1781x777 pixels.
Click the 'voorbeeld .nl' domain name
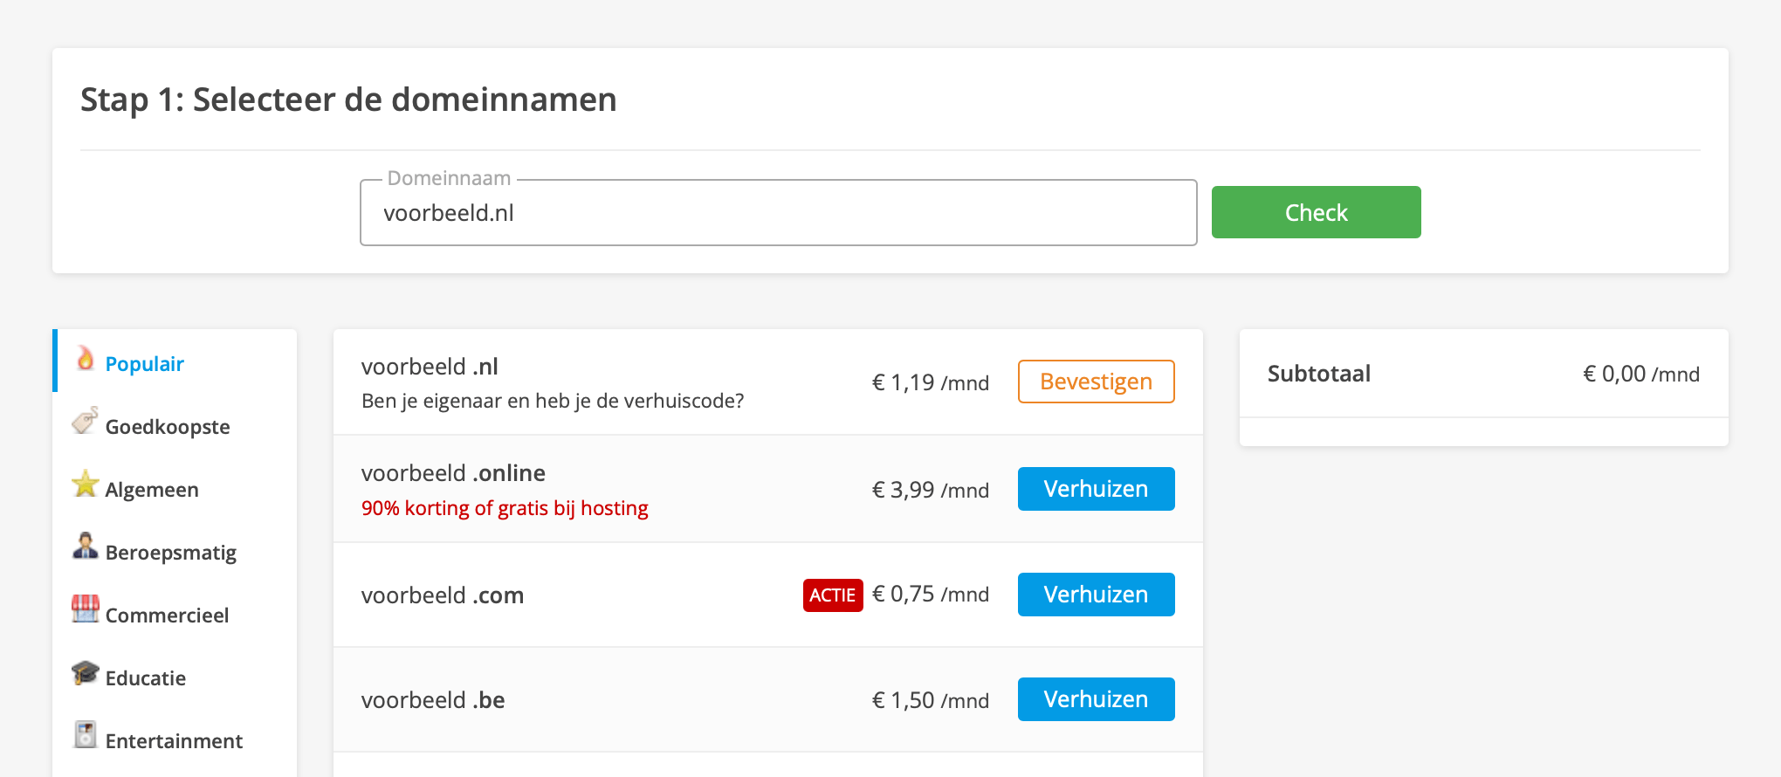pyautogui.click(x=430, y=367)
